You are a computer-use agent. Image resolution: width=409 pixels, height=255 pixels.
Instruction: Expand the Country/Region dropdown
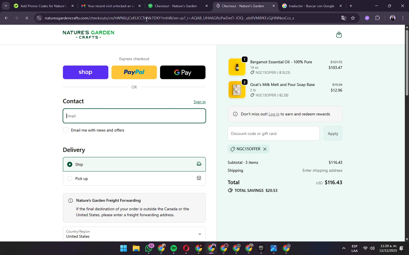[134, 234]
